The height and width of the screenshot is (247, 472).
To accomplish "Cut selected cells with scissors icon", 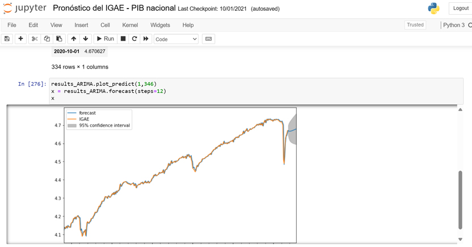I will pos(35,39).
